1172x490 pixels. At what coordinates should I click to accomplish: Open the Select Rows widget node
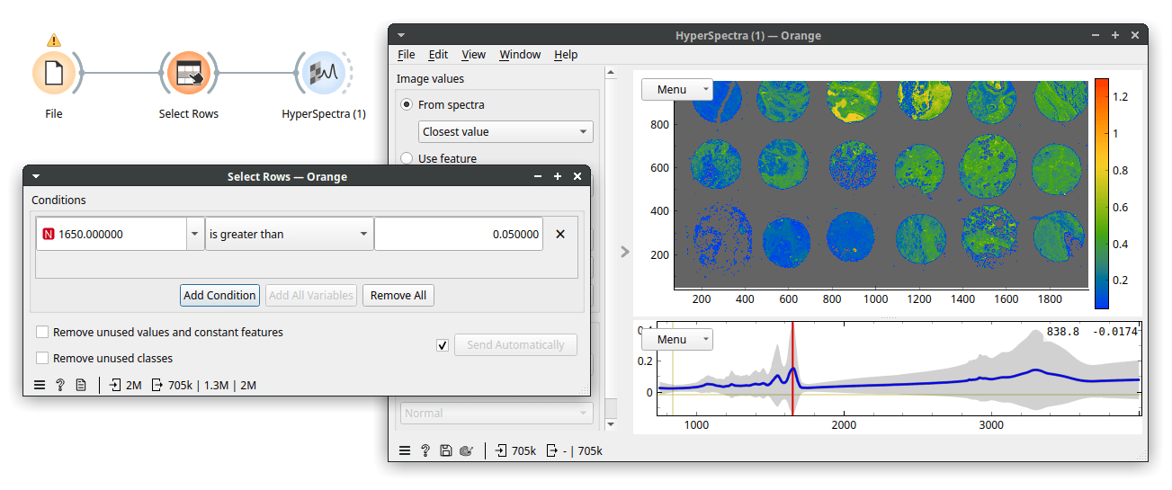point(189,73)
